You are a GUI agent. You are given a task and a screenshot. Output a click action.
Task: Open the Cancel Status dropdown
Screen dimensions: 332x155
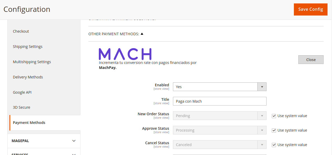[x=219, y=145]
